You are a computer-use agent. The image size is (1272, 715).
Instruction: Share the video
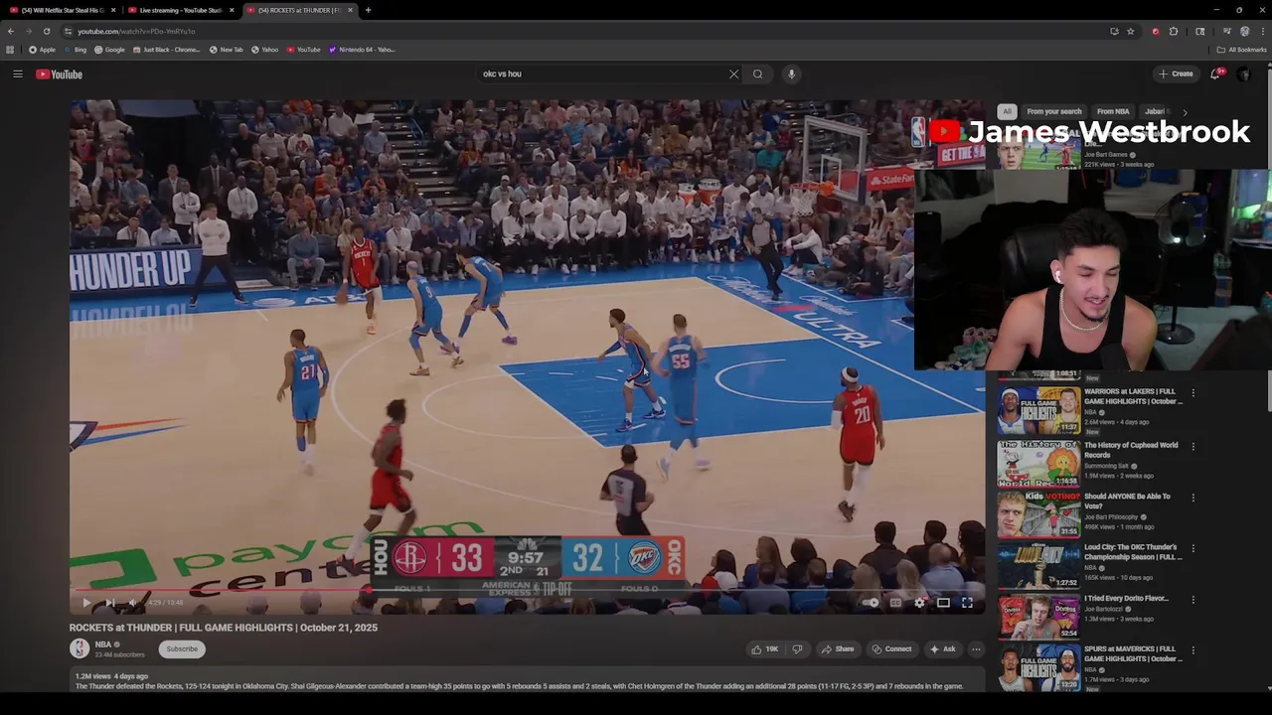click(x=837, y=648)
